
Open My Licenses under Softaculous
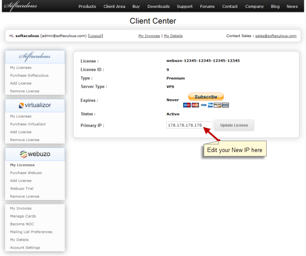21,68
